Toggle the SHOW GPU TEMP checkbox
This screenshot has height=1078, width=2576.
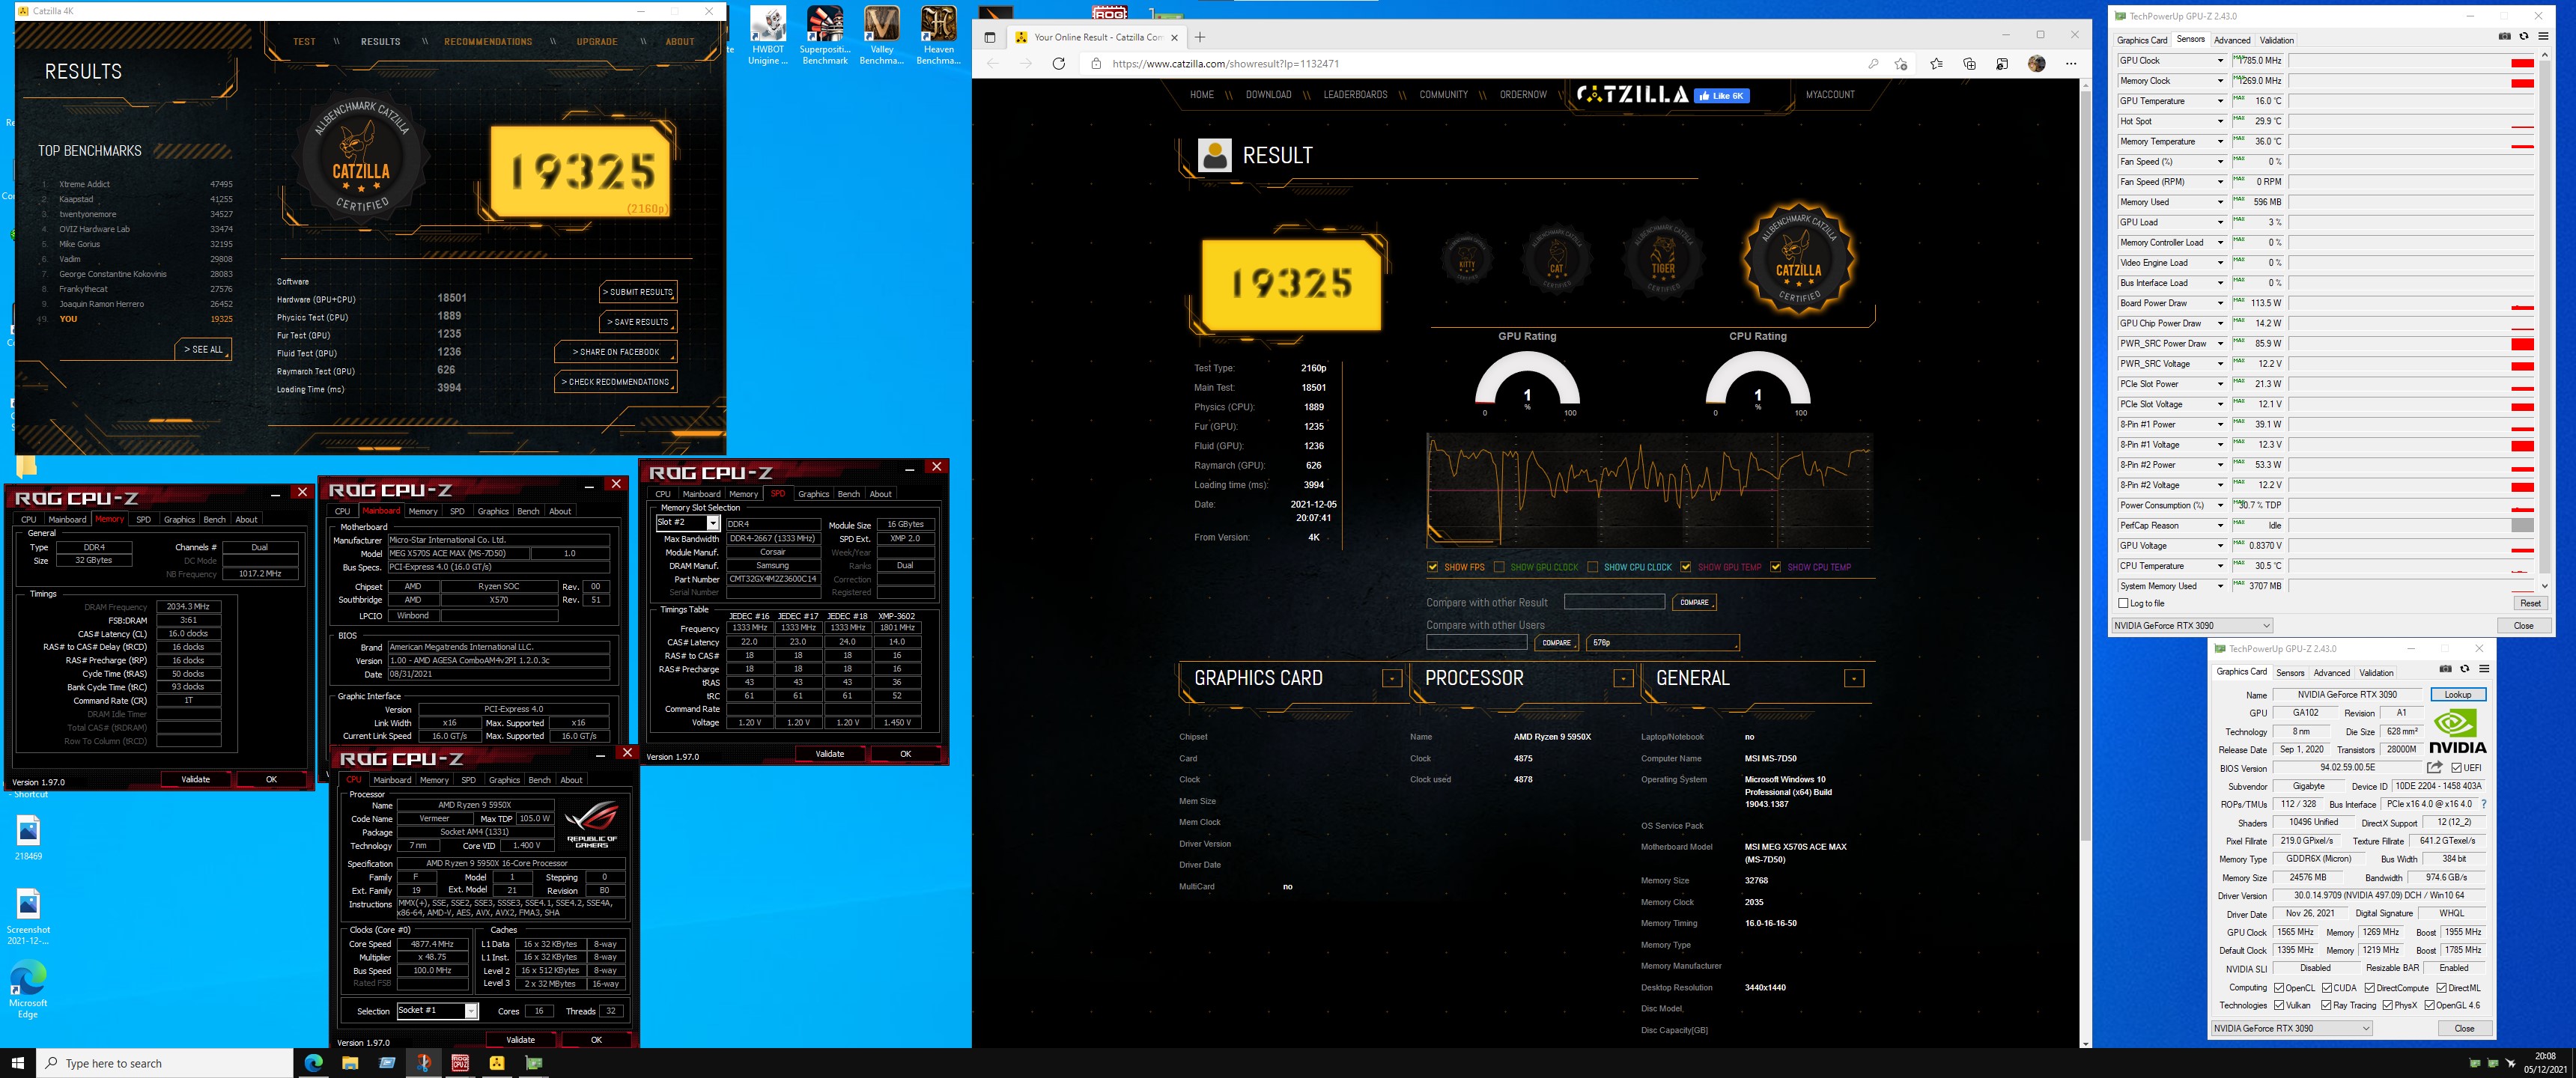[1686, 567]
